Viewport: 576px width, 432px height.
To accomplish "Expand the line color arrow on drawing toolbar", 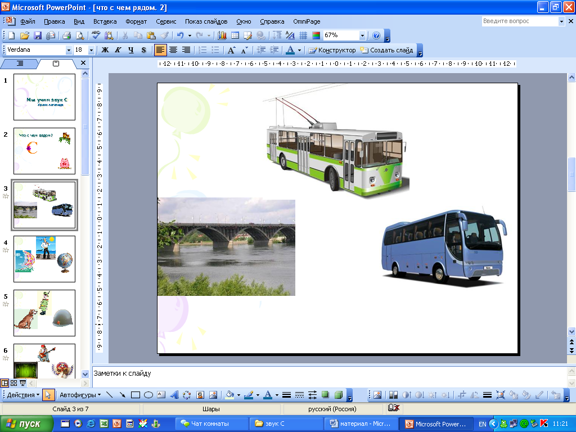I will click(258, 395).
